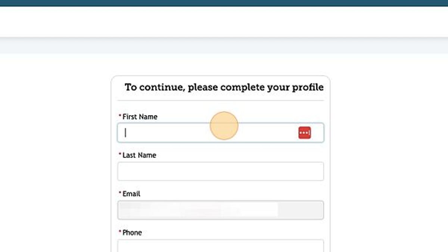Click the white header area below navigation
The width and height of the screenshot is (448, 252).
point(224,21)
